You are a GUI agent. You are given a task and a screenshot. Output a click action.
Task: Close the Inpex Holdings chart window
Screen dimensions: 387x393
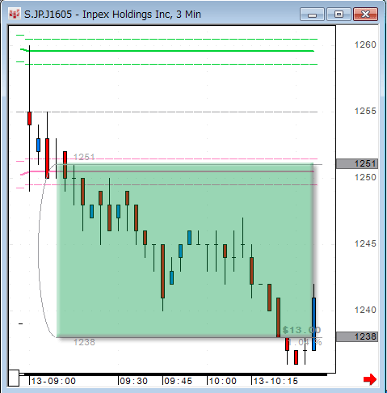point(365,15)
